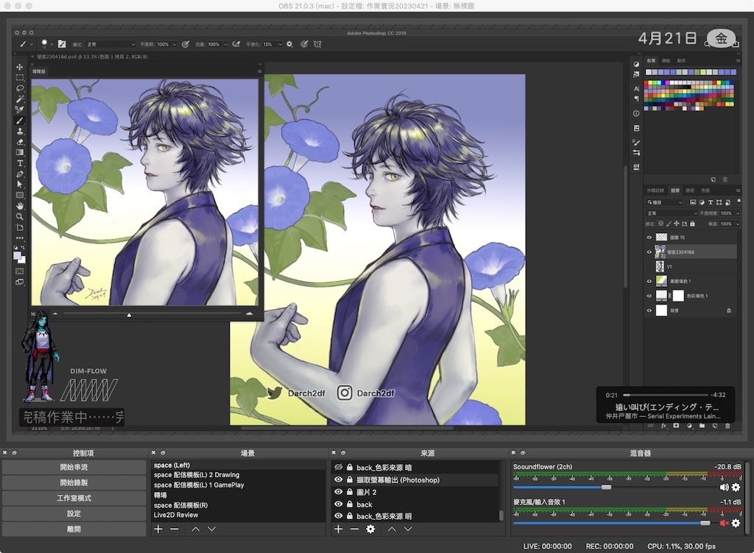Click the 開始串流 start streaming button
This screenshot has width=754, height=553.
pos(74,467)
